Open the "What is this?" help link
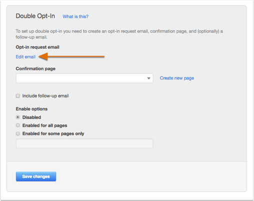The height and width of the screenshot is (201, 254). pos(75,17)
